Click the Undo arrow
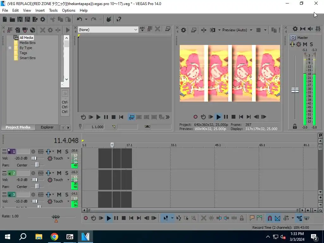This screenshot has height=243, width=324. (x=79, y=19)
